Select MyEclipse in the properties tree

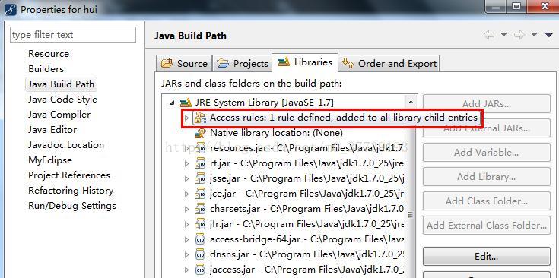[50, 160]
